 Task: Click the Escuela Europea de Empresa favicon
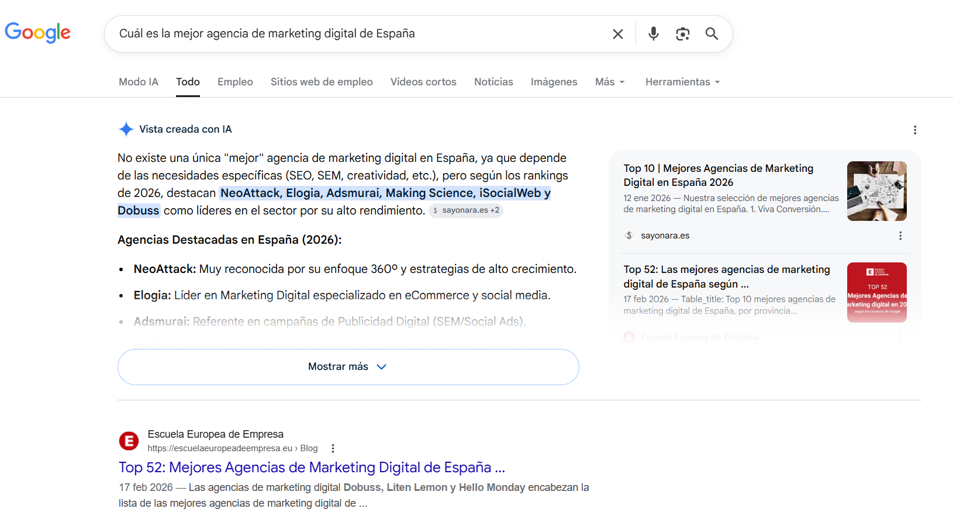click(129, 441)
